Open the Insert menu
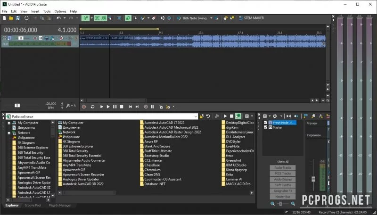The height and width of the screenshot is (215, 377). click(35, 11)
